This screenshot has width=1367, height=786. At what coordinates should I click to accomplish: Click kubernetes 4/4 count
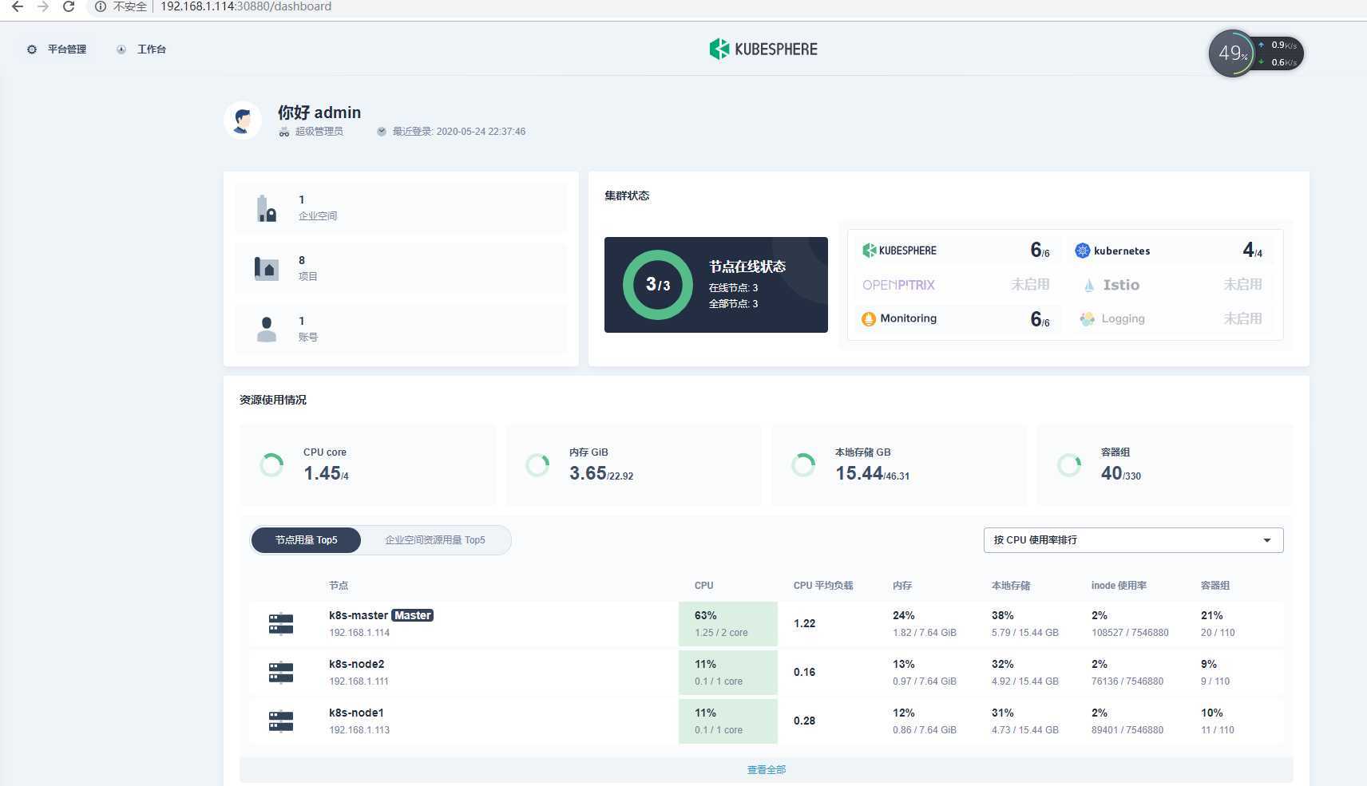coord(1253,251)
